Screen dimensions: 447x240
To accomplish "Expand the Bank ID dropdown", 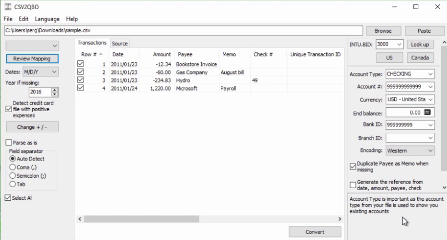I will point(430,125).
